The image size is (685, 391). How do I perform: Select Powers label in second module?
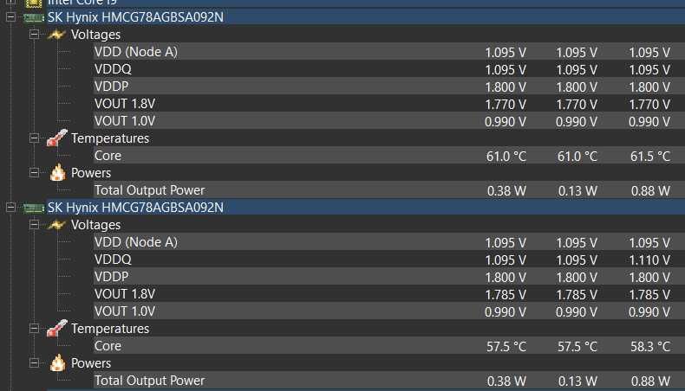click(91, 363)
